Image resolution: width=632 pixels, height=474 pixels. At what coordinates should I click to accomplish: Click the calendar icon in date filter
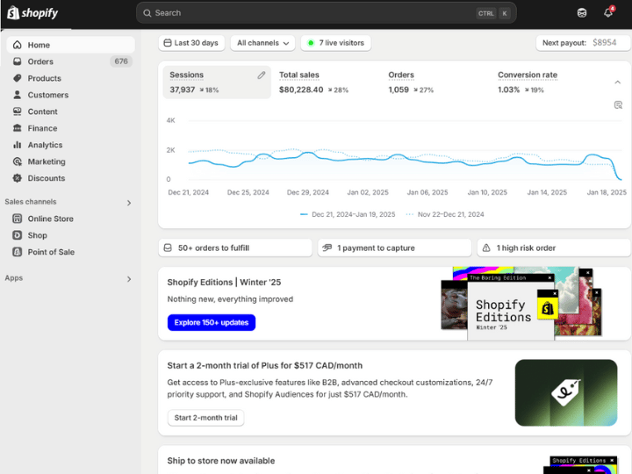pos(168,43)
